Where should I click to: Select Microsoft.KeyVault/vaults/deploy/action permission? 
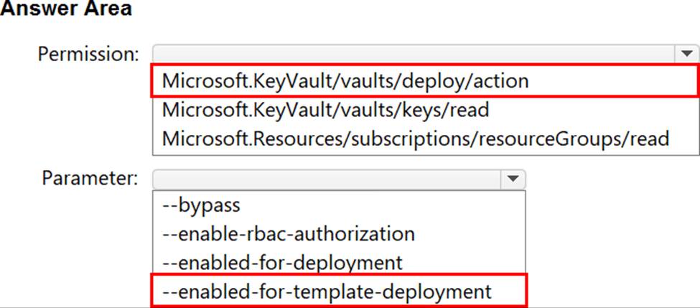(x=345, y=81)
